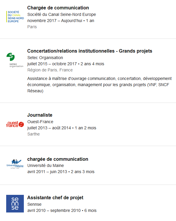Click the Société du Canal Seine-Nord Europe logo
The width and height of the screenshot is (176, 221).
[15, 17]
